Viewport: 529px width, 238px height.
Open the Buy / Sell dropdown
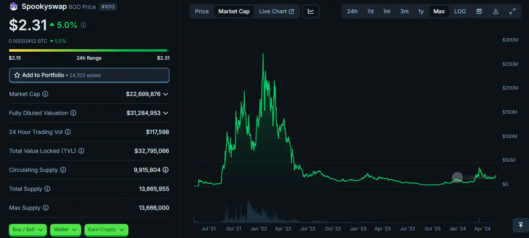[28, 230]
